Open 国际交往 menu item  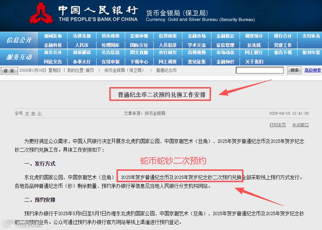[x=139, y=45]
